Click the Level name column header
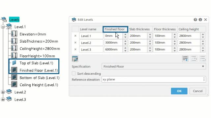 pos(91,29)
